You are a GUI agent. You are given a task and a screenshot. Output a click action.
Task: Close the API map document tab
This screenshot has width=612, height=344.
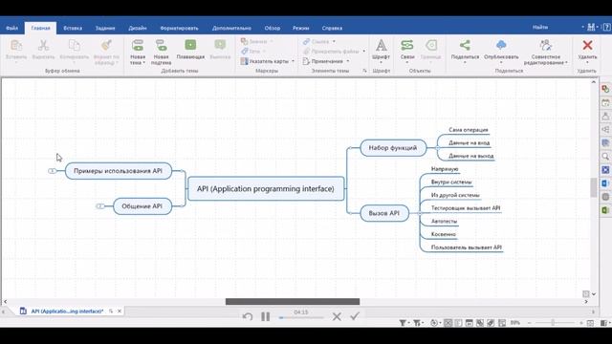120,311
